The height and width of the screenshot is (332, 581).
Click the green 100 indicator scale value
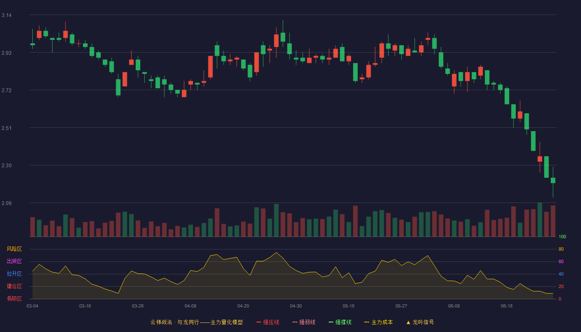[562, 237]
